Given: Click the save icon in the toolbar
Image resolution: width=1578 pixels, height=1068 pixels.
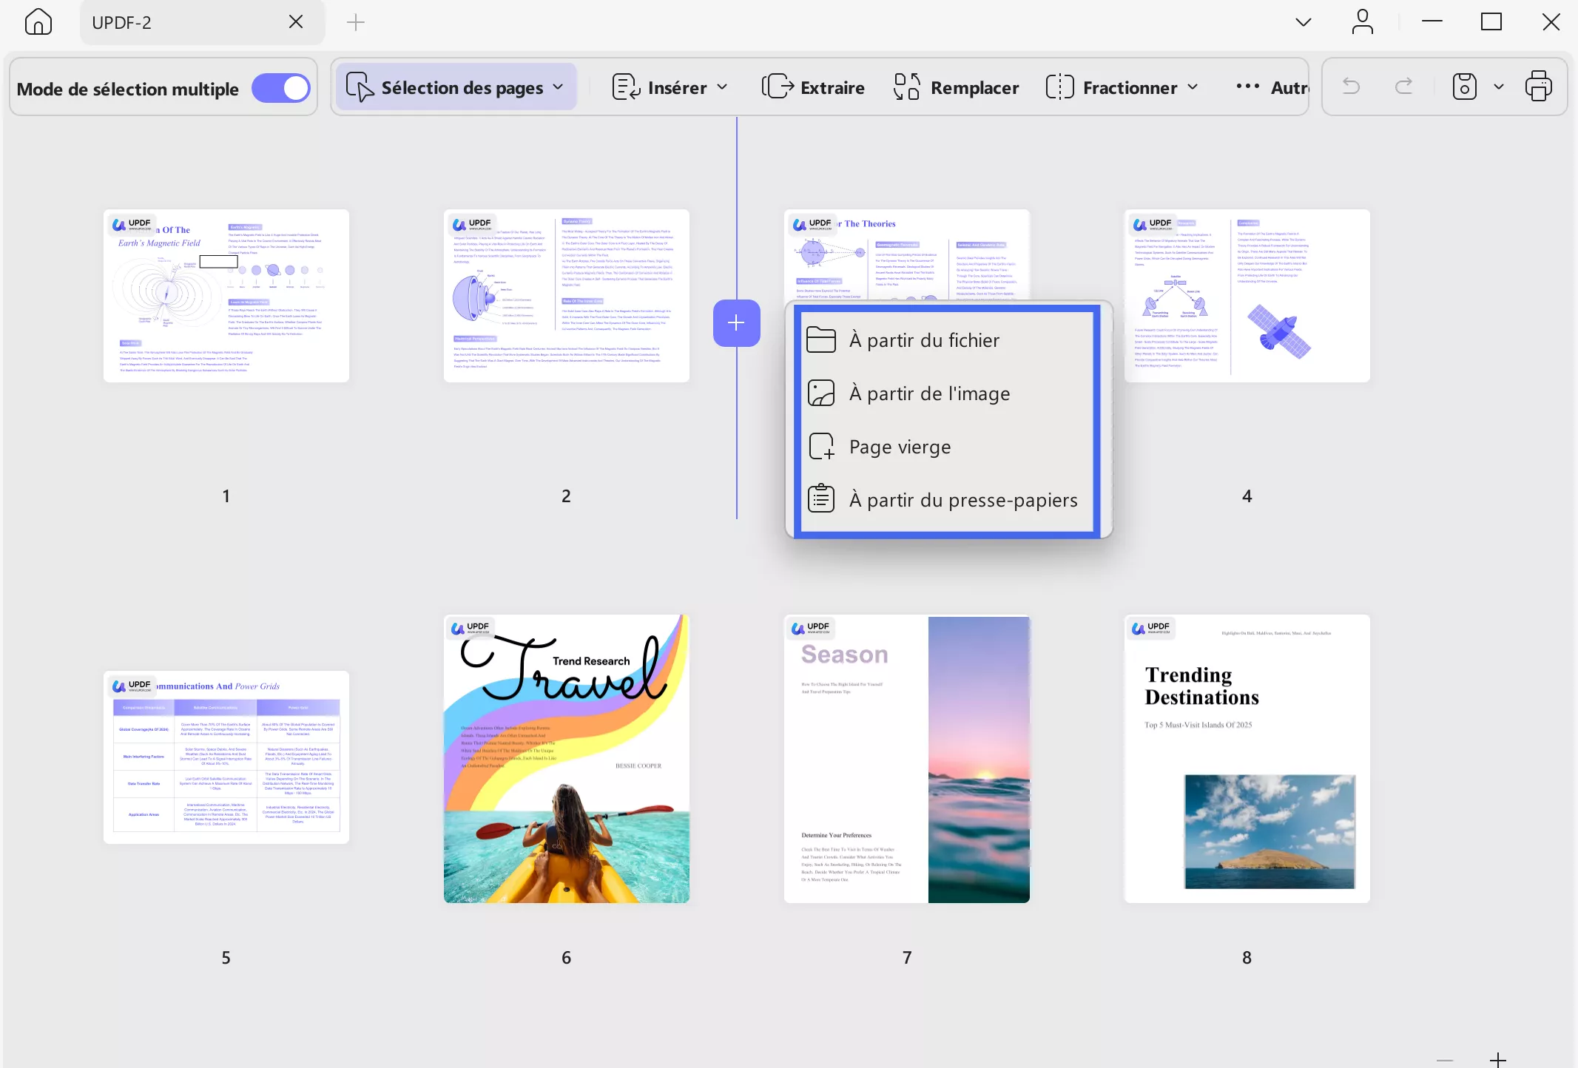Looking at the screenshot, I should coord(1463,87).
